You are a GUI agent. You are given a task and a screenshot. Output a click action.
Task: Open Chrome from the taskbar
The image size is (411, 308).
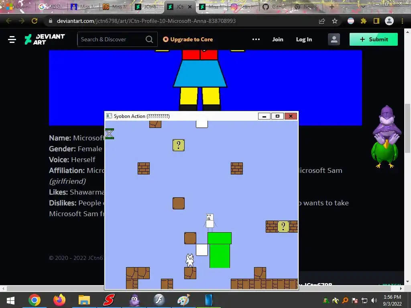[35, 300]
